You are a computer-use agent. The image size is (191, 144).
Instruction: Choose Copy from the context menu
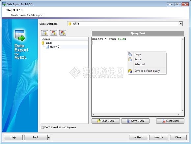147,54
